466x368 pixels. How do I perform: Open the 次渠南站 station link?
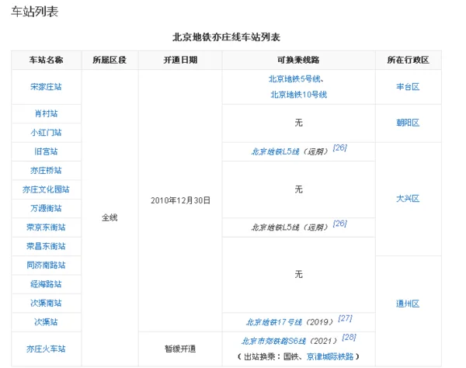pyautogui.click(x=46, y=304)
